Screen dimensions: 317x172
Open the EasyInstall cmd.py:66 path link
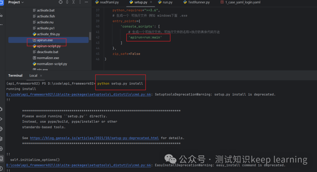click(78, 165)
